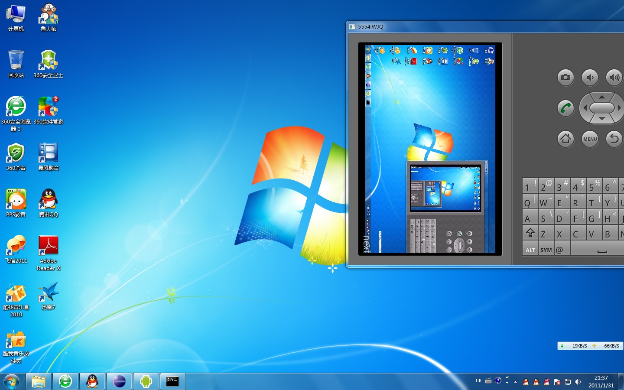Tap the Z key on emulator keyboard
The width and height of the screenshot is (624, 390).
coord(546,233)
